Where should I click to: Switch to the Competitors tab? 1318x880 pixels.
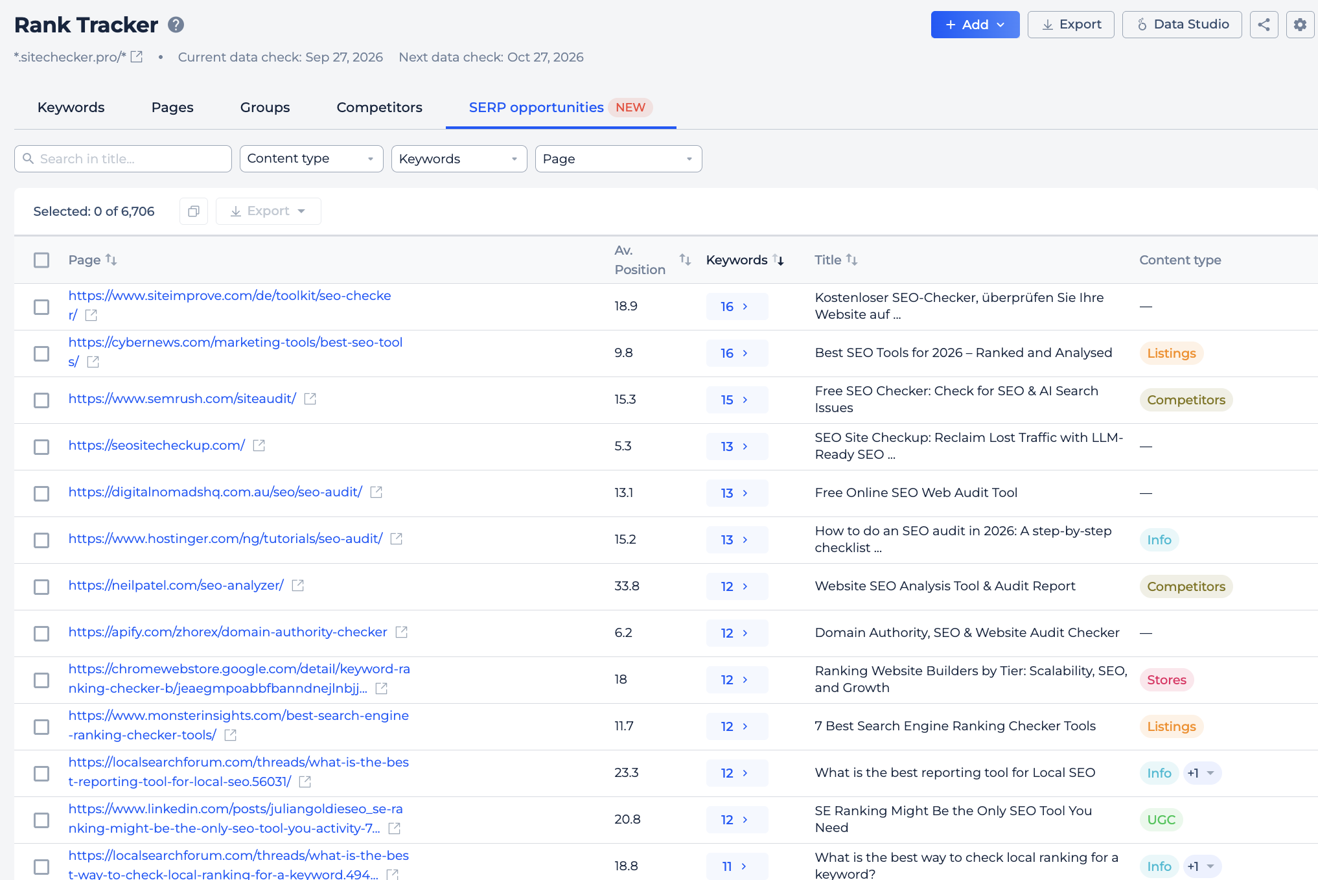click(x=379, y=108)
